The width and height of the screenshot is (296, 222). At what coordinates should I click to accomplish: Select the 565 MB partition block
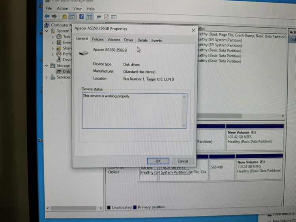click(x=222, y=167)
